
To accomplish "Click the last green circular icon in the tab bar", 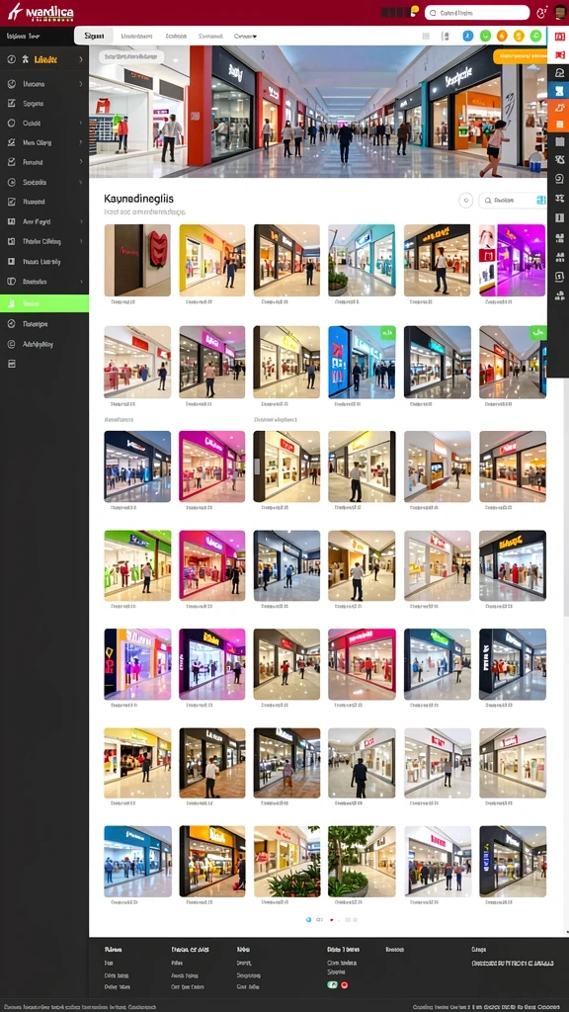I will 535,36.
